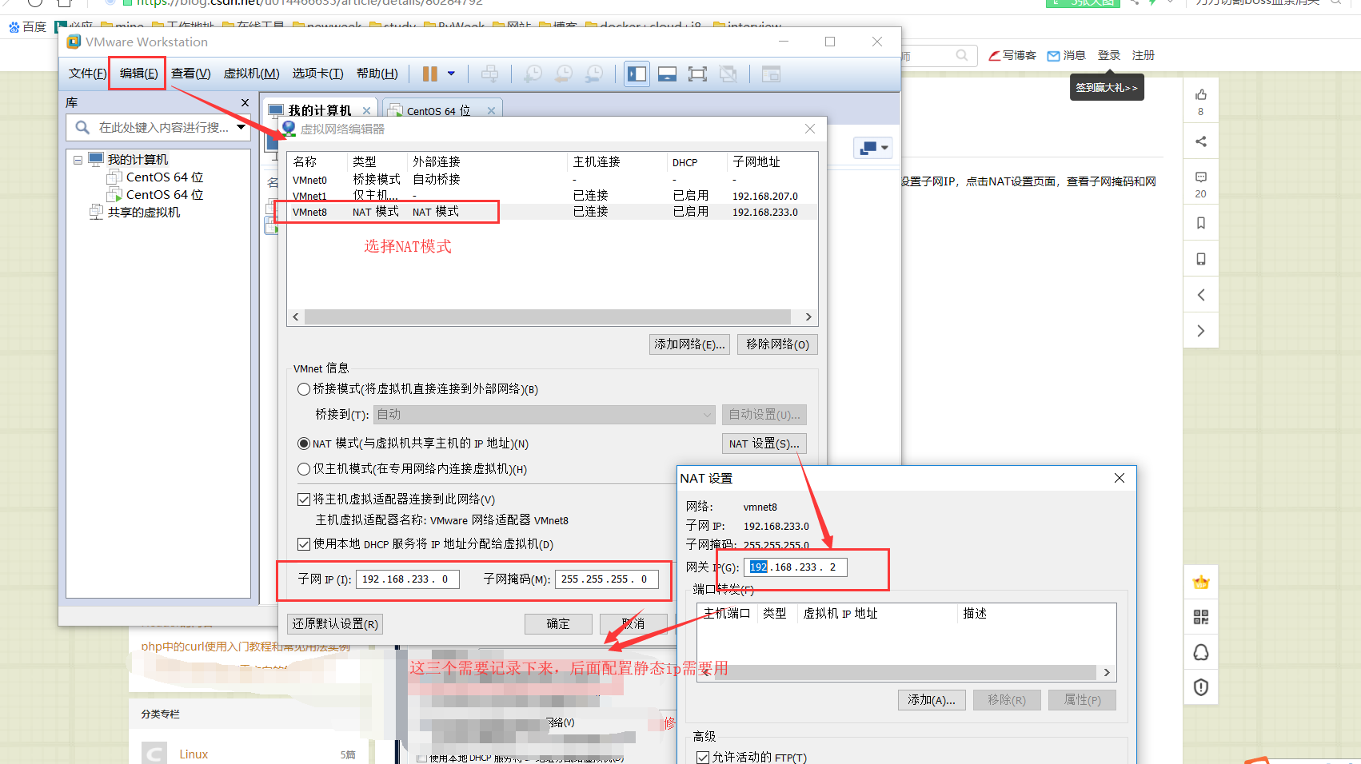Click the share icon in blog sidebar
The width and height of the screenshot is (1361, 764).
click(1201, 141)
